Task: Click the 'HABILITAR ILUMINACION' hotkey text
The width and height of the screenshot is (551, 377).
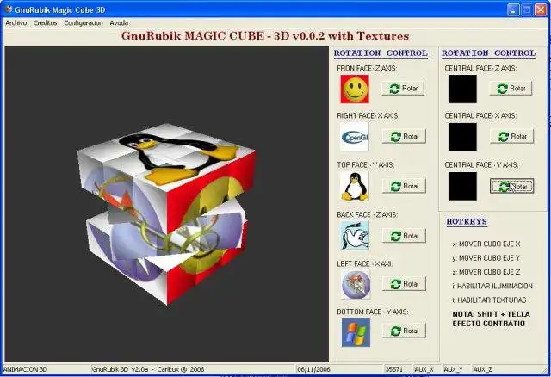Action: [492, 286]
